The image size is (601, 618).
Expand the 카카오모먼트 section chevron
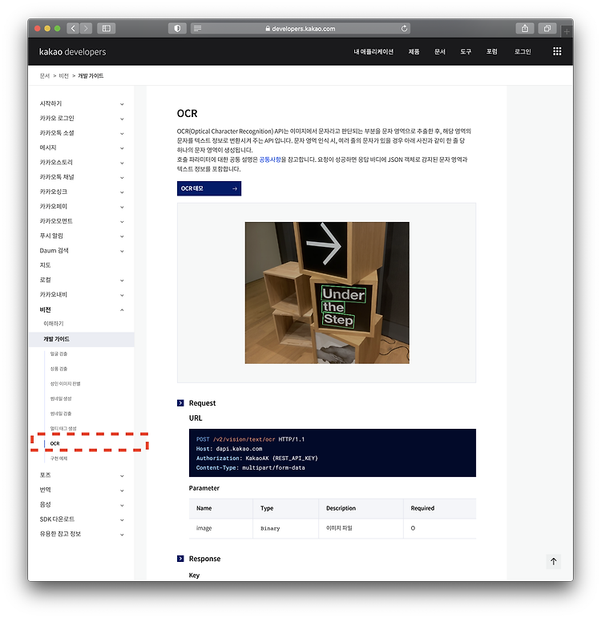pyautogui.click(x=122, y=221)
